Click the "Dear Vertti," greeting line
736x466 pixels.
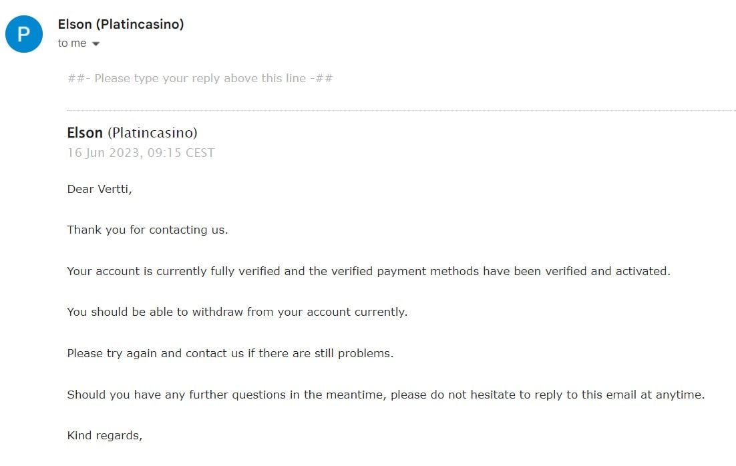pyautogui.click(x=100, y=189)
